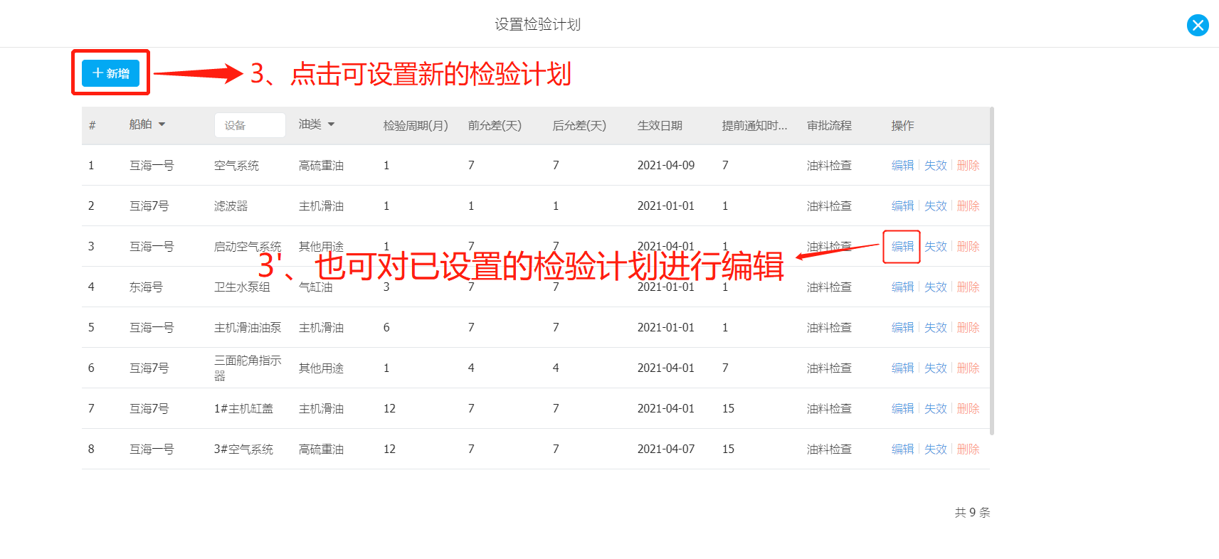Select the 滤波器 equipment cell

(x=231, y=206)
